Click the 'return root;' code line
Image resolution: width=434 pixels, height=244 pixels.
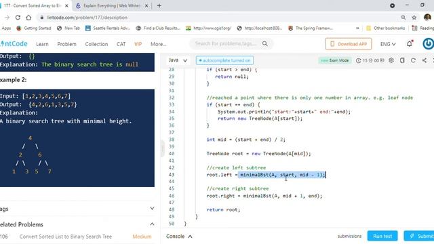click(223, 209)
